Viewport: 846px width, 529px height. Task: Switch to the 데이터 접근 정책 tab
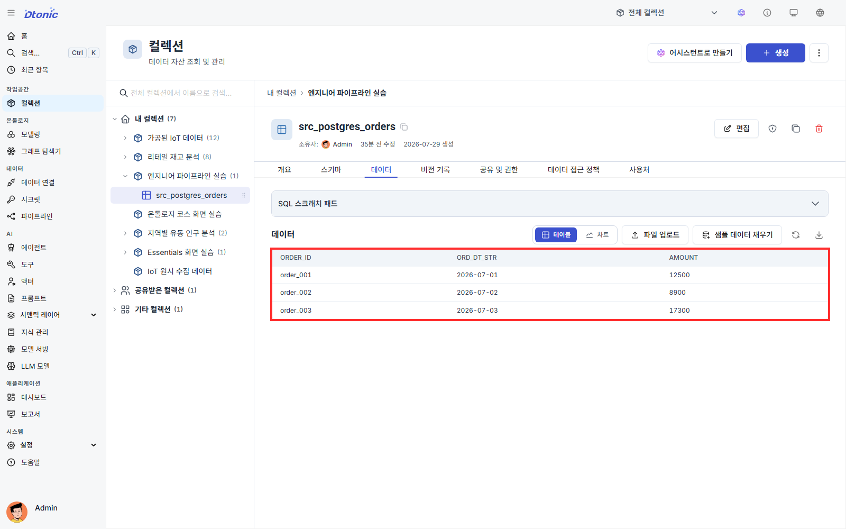coord(574,170)
